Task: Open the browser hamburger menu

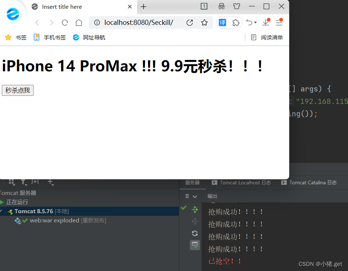Action: (x=279, y=22)
